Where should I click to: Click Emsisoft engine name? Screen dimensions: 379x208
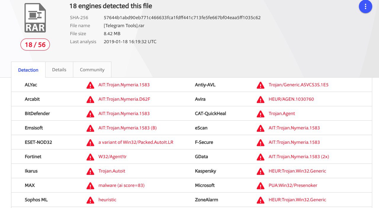(34, 128)
